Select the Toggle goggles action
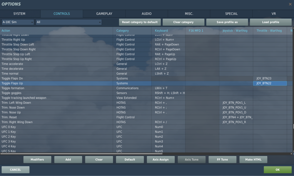The width and height of the screenshot is (294, 176). tap(56, 93)
